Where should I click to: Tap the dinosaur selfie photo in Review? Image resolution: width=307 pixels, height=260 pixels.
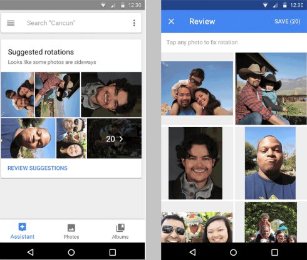[x=197, y=227]
